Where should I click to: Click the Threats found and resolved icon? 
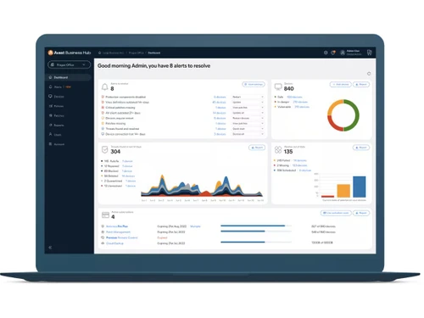click(103, 129)
